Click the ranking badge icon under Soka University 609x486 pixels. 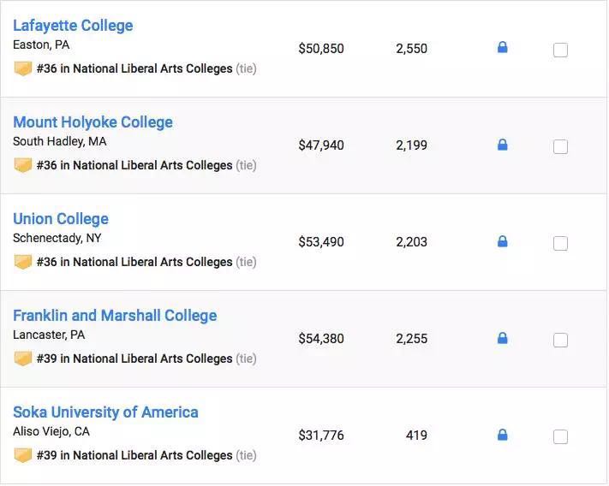coord(23,455)
